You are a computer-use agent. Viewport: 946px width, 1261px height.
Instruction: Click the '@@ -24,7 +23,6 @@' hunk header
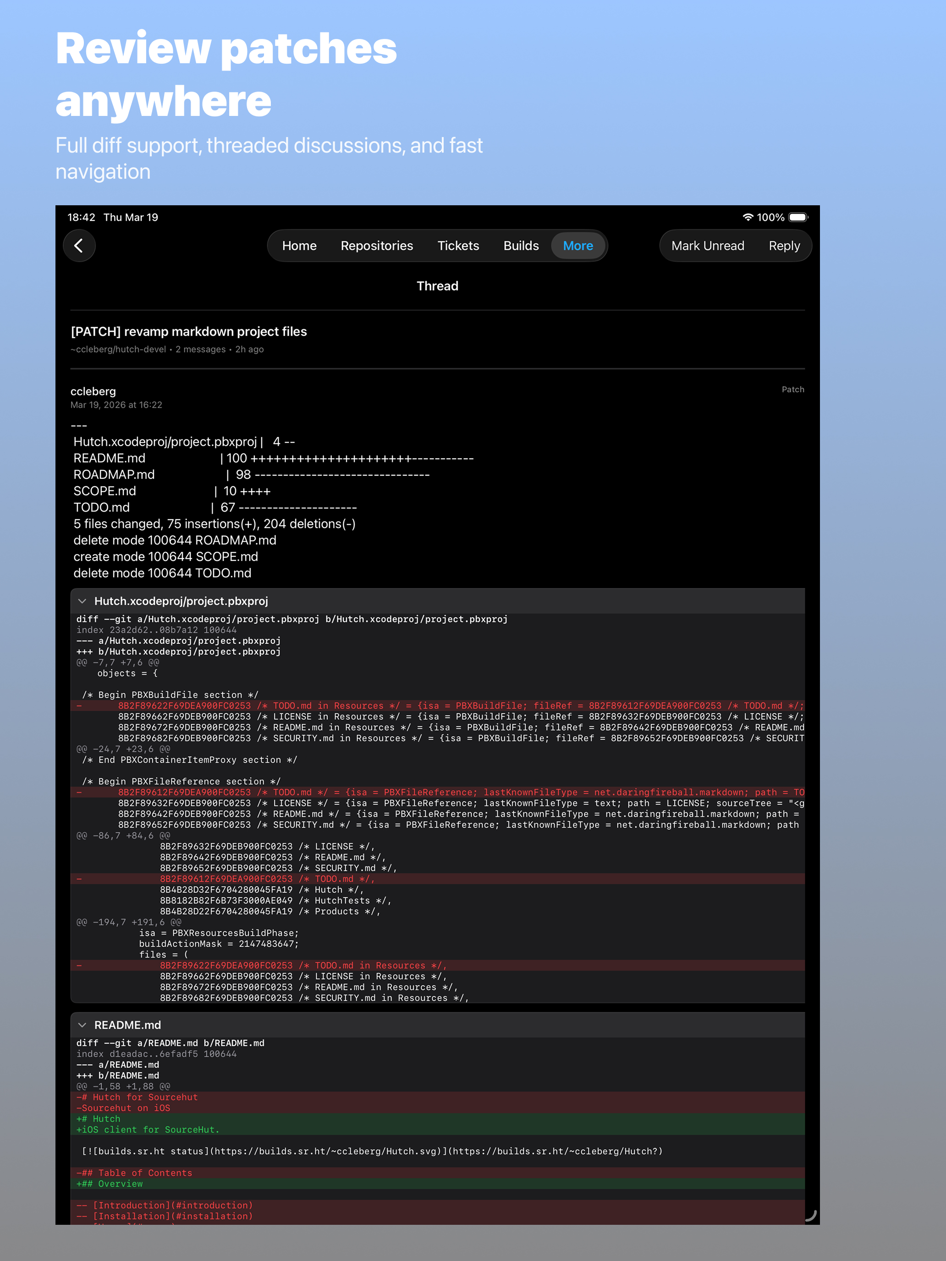(123, 749)
